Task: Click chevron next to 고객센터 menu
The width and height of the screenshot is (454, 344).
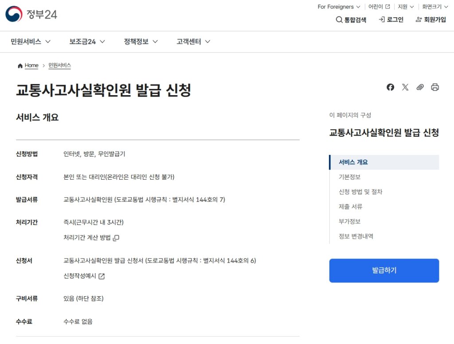Action: tap(207, 42)
